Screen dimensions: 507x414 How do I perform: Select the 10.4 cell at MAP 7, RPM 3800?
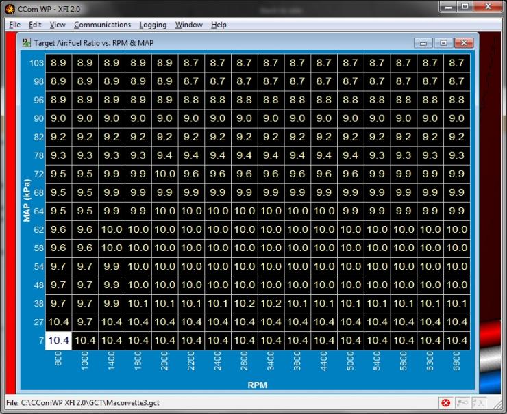297,340
